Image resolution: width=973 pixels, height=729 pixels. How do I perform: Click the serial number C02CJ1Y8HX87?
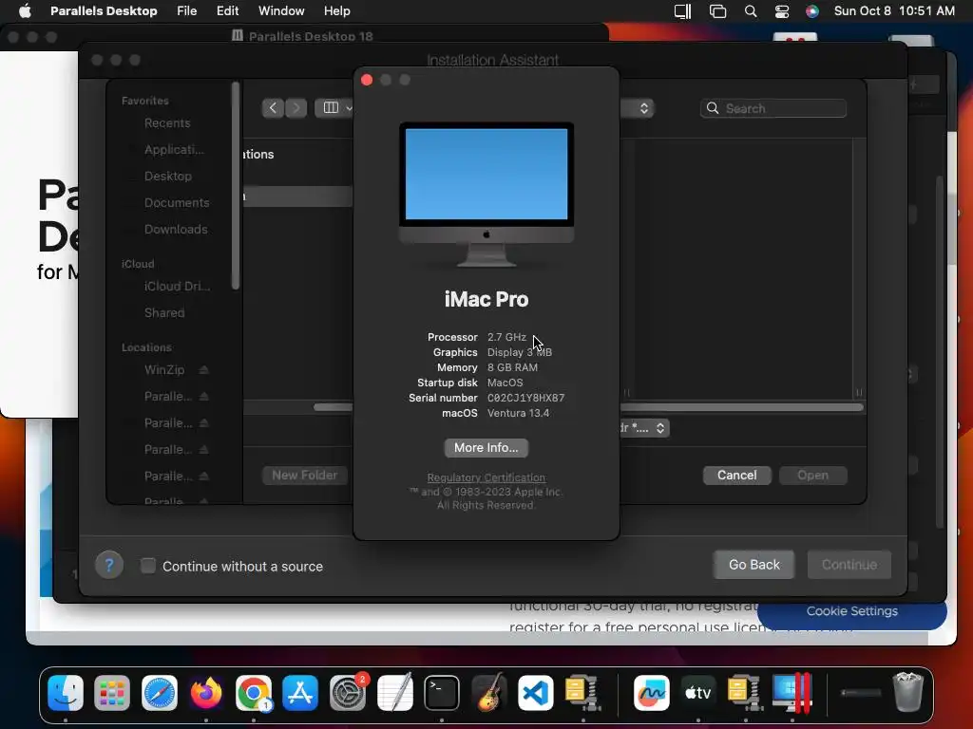525,398
